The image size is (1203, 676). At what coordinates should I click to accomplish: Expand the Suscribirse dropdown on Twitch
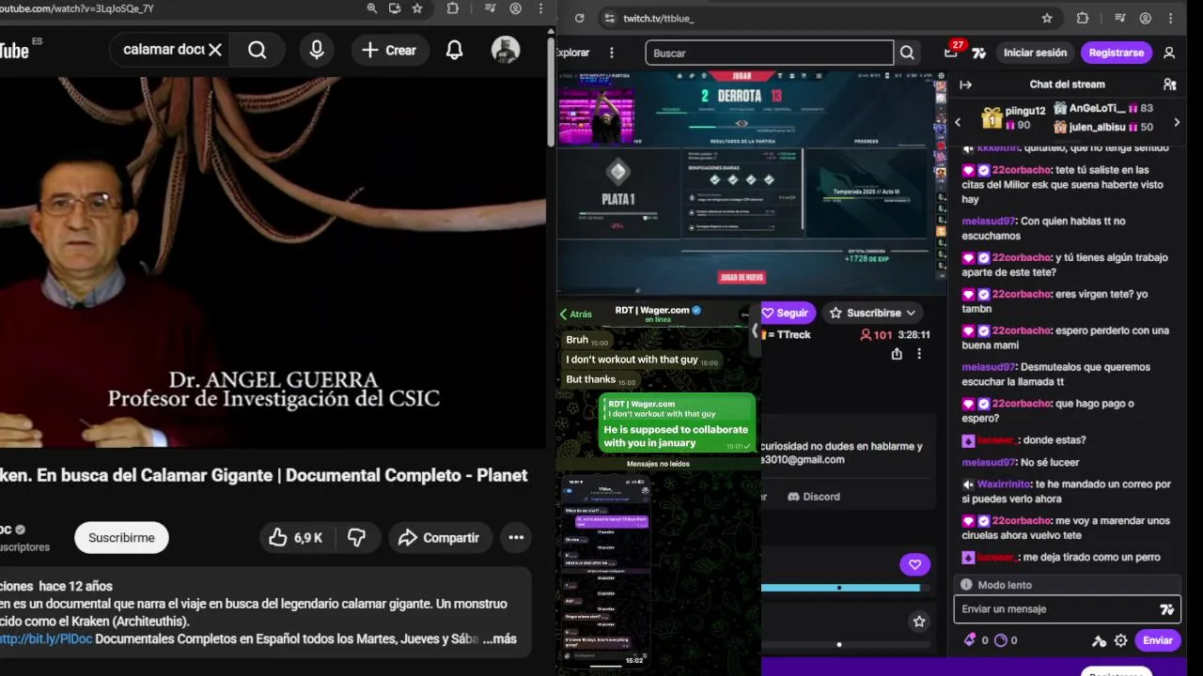point(874,313)
